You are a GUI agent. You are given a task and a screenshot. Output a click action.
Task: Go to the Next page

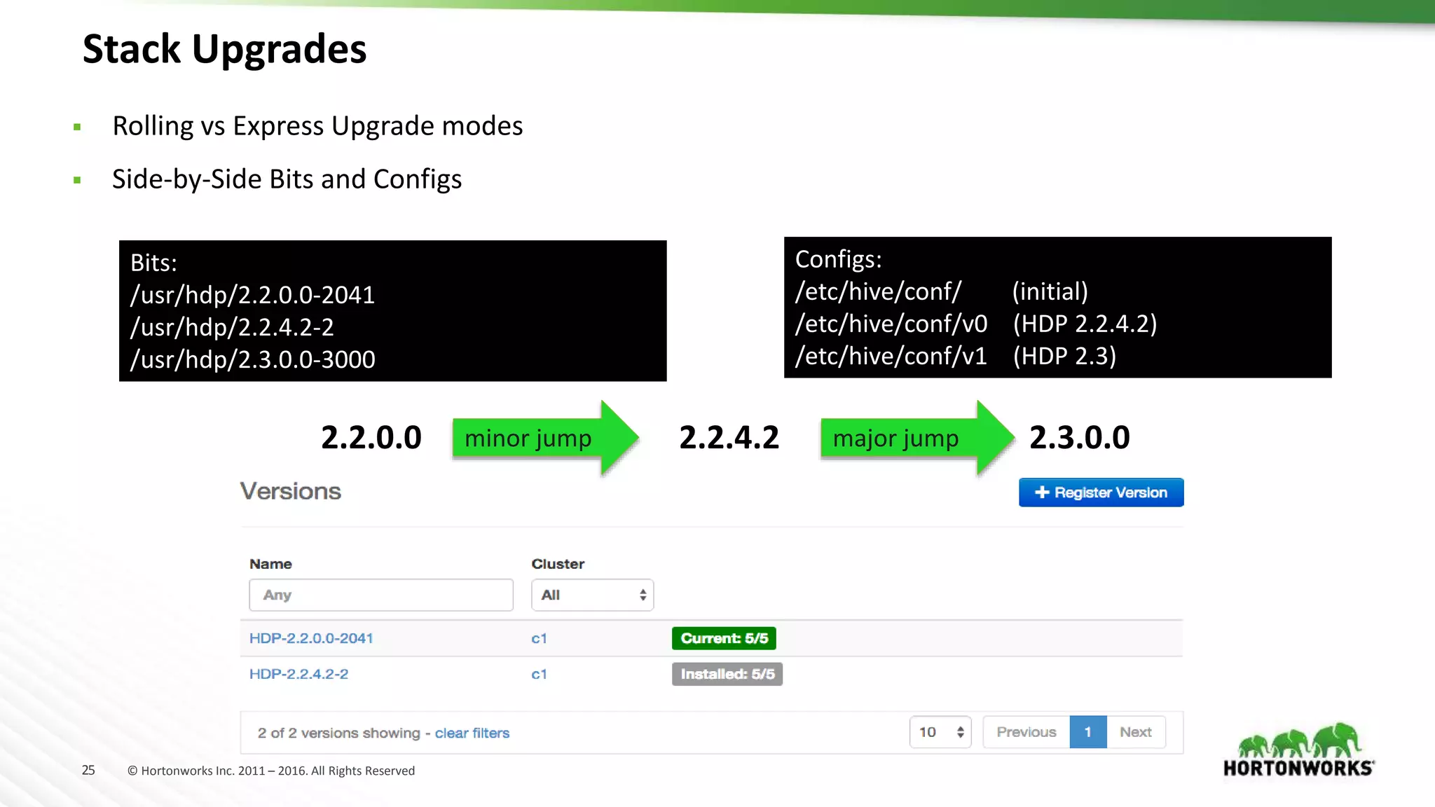(x=1136, y=732)
